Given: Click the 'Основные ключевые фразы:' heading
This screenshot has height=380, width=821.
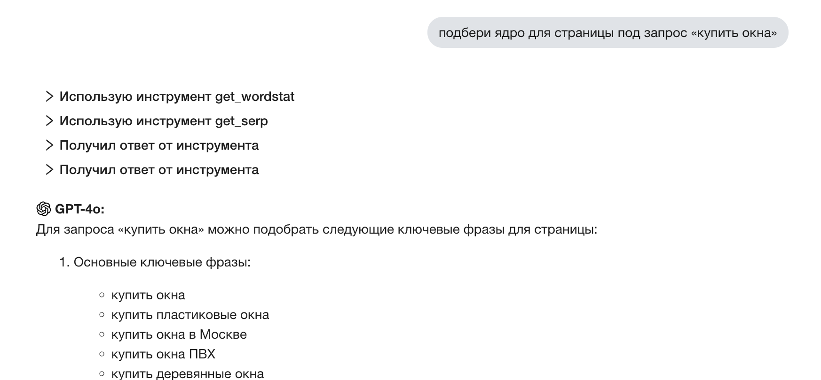Looking at the screenshot, I should (x=162, y=262).
